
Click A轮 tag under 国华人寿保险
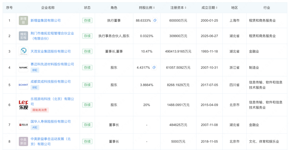(35, 128)
